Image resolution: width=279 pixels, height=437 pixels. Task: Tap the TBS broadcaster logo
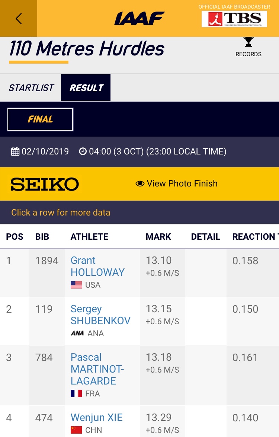pyautogui.click(x=234, y=19)
